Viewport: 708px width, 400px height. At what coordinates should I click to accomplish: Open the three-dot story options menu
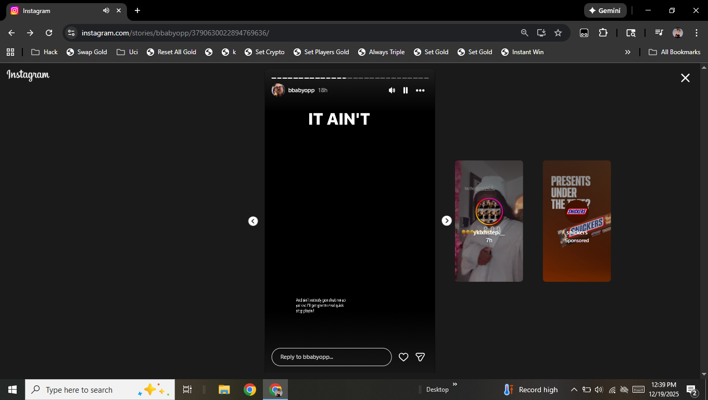420,91
